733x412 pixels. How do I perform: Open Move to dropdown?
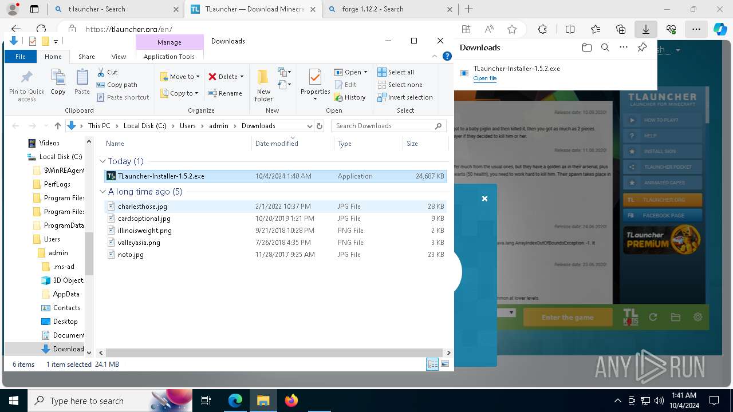180,77
